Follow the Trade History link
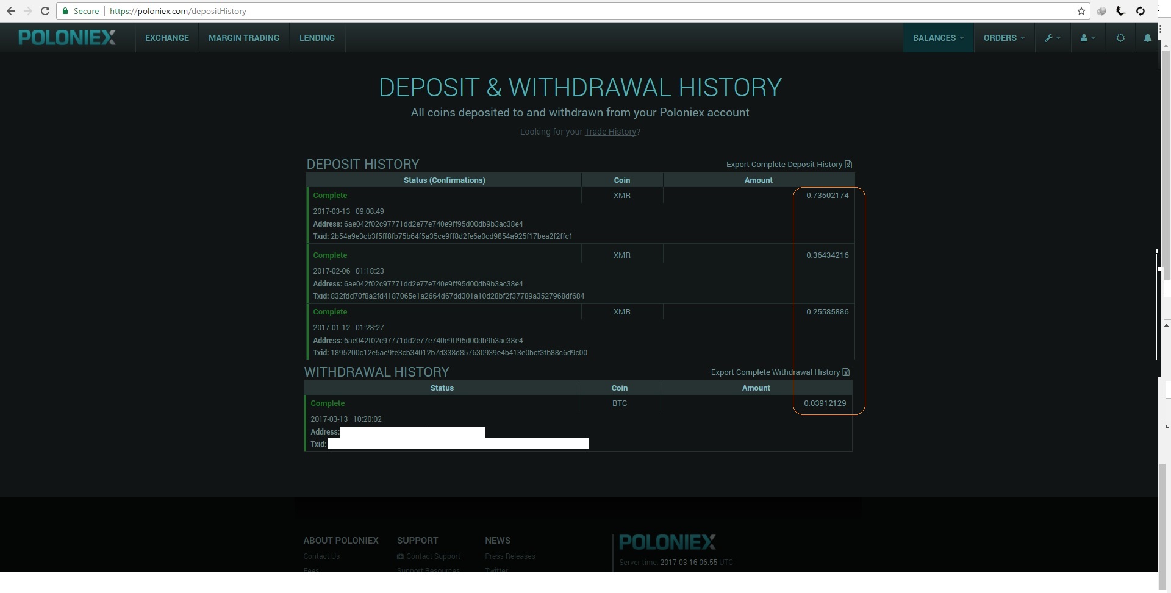This screenshot has height=593, width=1171. [x=611, y=132]
